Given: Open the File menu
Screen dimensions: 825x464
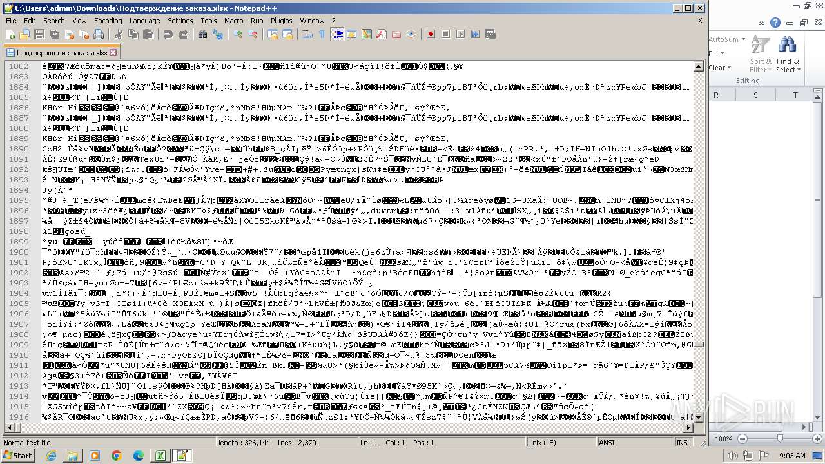Looking at the screenshot, I should click(x=11, y=21).
